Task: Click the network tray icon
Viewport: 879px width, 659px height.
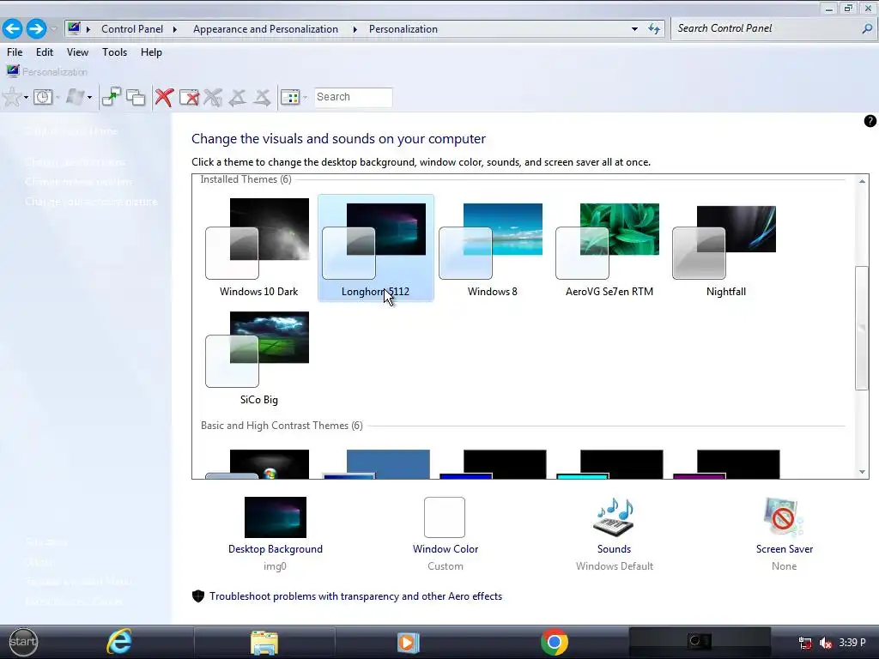Action: [x=805, y=642]
